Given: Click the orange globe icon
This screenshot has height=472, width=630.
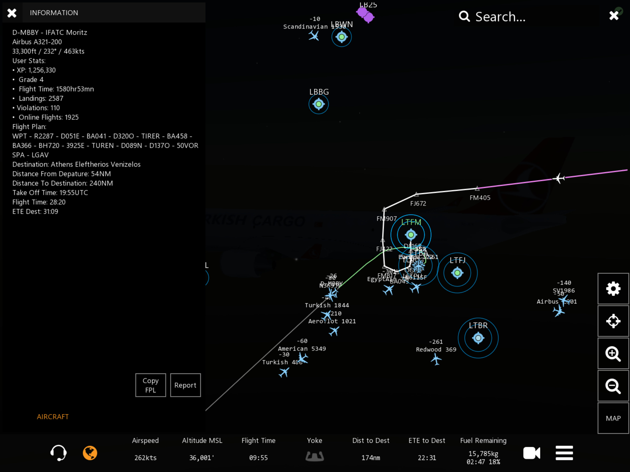Looking at the screenshot, I should point(90,453).
